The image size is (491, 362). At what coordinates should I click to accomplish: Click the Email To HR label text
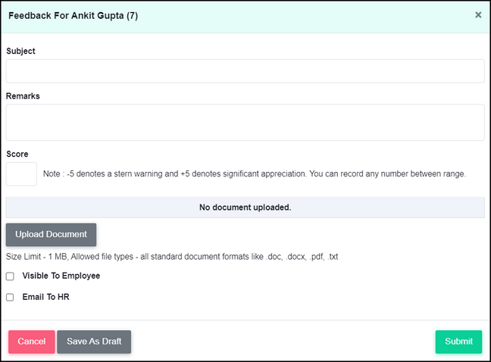[x=45, y=297]
